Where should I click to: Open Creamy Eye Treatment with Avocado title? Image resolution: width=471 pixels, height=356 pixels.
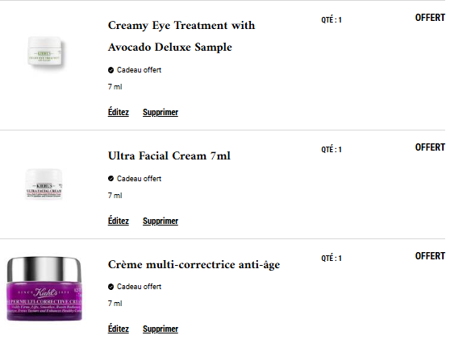pos(181,36)
